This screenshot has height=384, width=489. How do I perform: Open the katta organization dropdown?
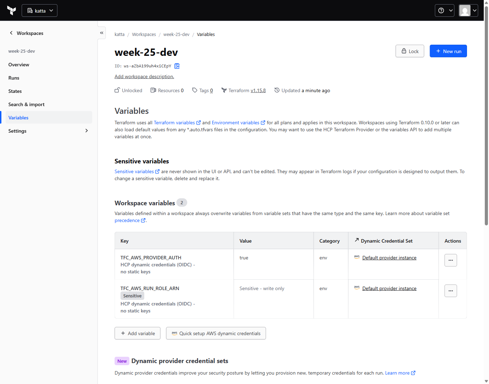[39, 10]
